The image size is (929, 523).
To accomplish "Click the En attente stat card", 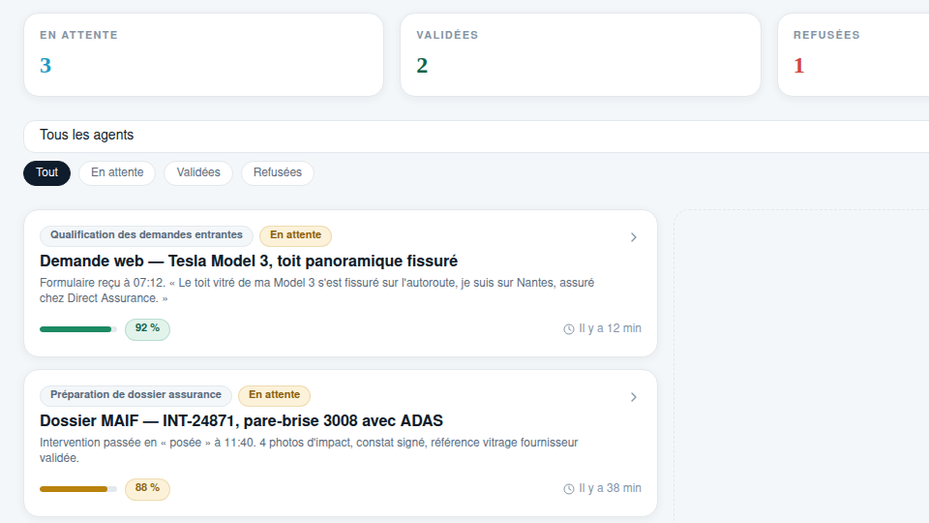I will (204, 54).
